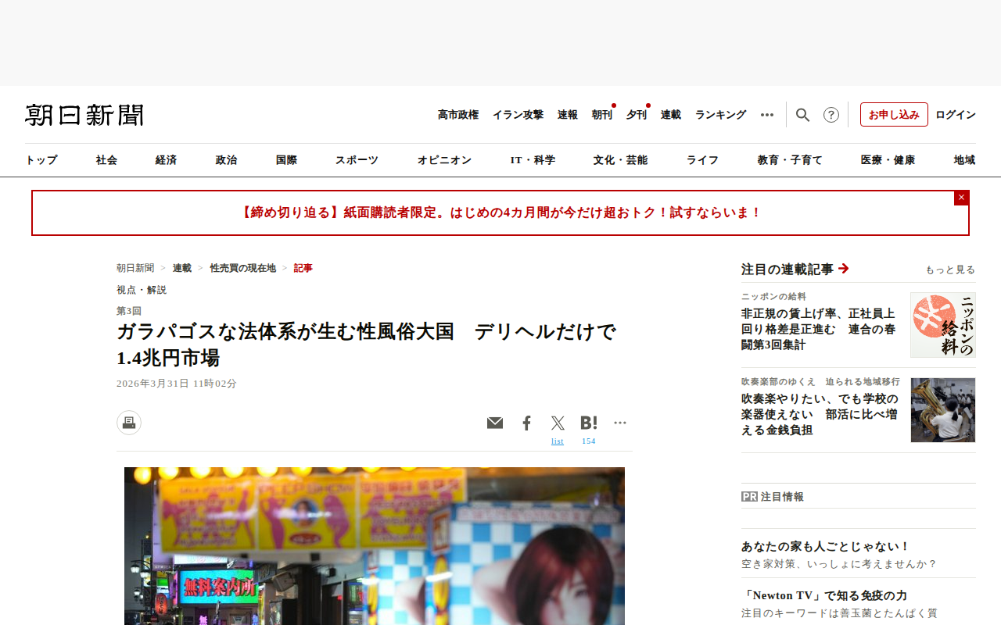Viewport: 1001px width, 625px height.
Task: Share article by email envelope icon
Action: point(495,423)
